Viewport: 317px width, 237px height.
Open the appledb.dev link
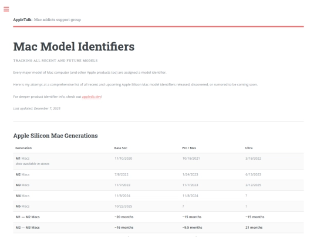92,97
